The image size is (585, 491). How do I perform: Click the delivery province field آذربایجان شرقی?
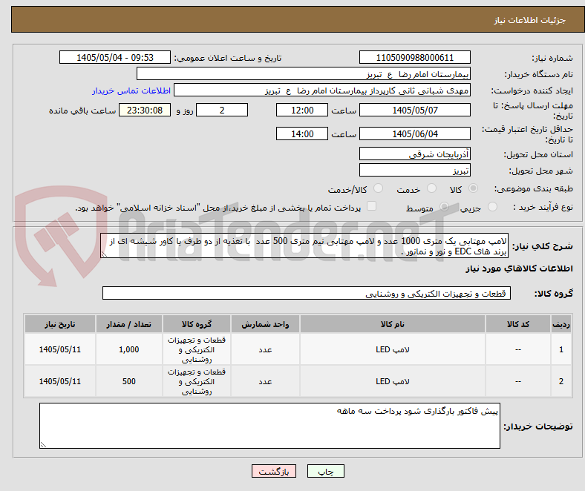pyautogui.click(x=414, y=154)
